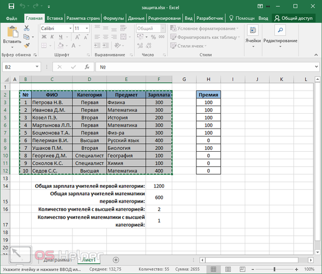322x274 pixels.
Task: Click the thousands separator 000 icon
Action: click(162, 37)
